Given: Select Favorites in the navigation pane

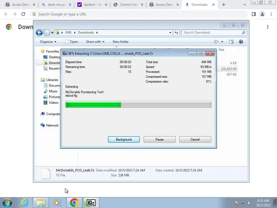Looking at the screenshot, I should [50, 51].
